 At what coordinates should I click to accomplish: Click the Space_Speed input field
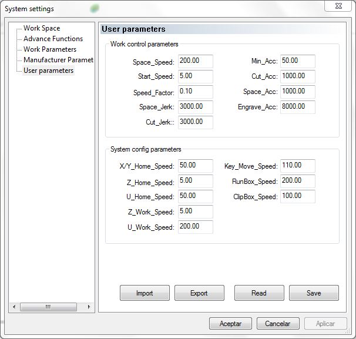(x=195, y=61)
